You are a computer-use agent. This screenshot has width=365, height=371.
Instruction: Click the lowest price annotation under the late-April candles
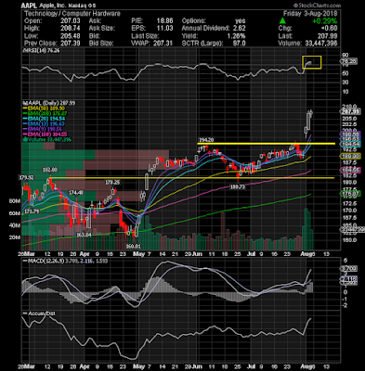click(134, 246)
